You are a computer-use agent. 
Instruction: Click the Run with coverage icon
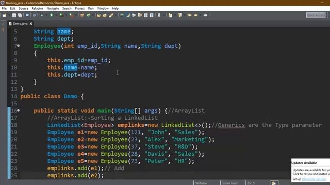point(61,15)
